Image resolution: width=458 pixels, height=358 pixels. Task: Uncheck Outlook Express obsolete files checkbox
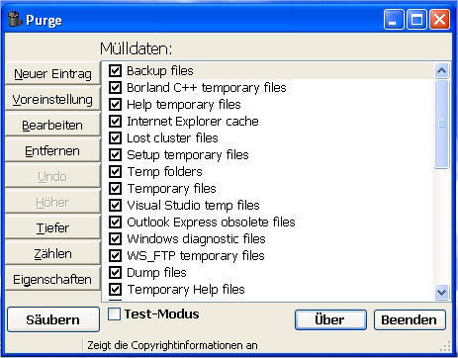point(115,222)
